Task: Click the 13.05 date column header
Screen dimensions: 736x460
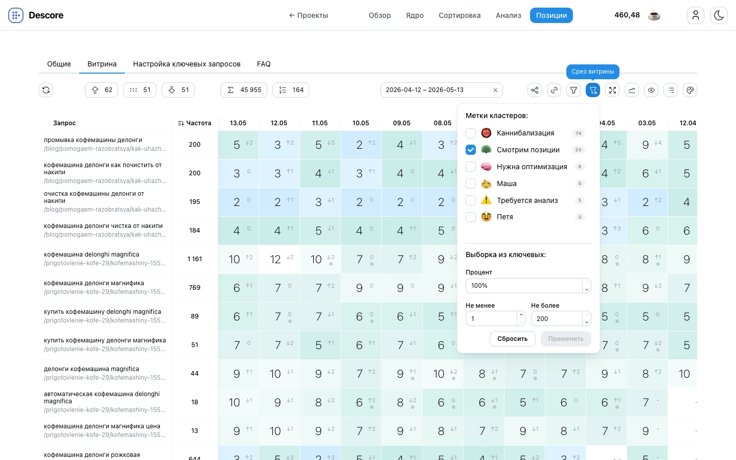Action: click(x=238, y=123)
